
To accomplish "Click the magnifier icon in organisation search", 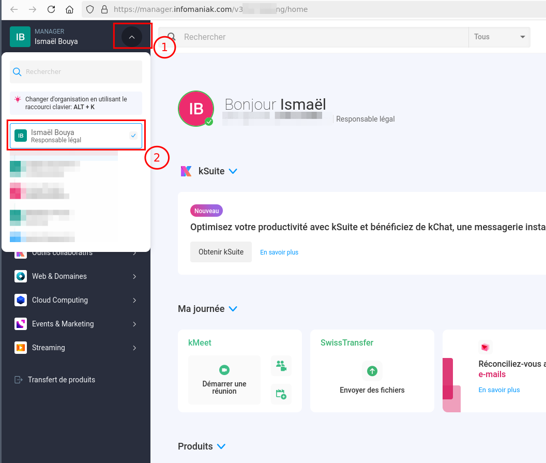I will (17, 72).
